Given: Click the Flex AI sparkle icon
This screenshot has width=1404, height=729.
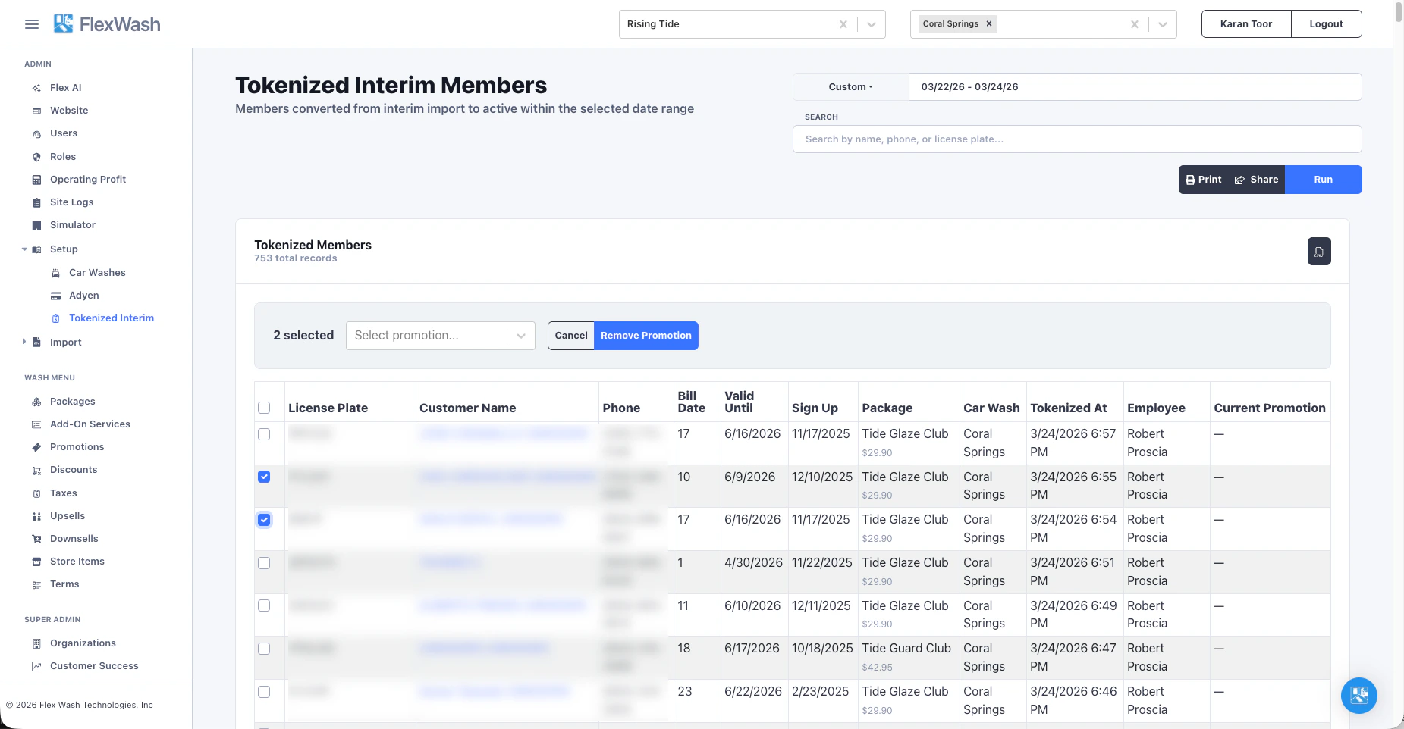Looking at the screenshot, I should tap(36, 88).
